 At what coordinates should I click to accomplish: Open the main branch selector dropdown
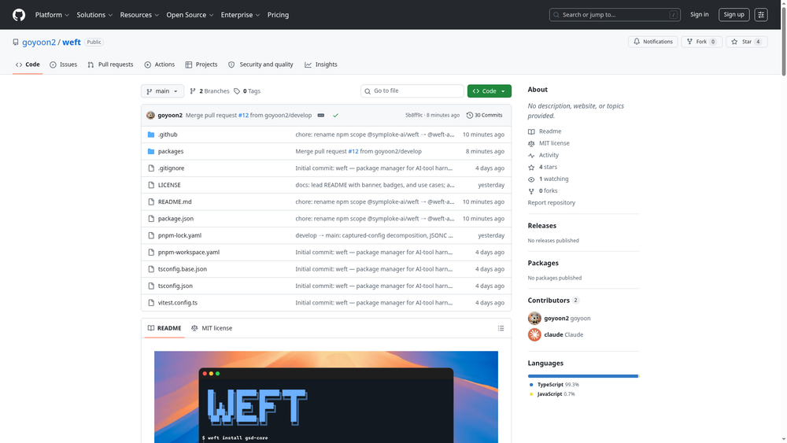pos(162,91)
